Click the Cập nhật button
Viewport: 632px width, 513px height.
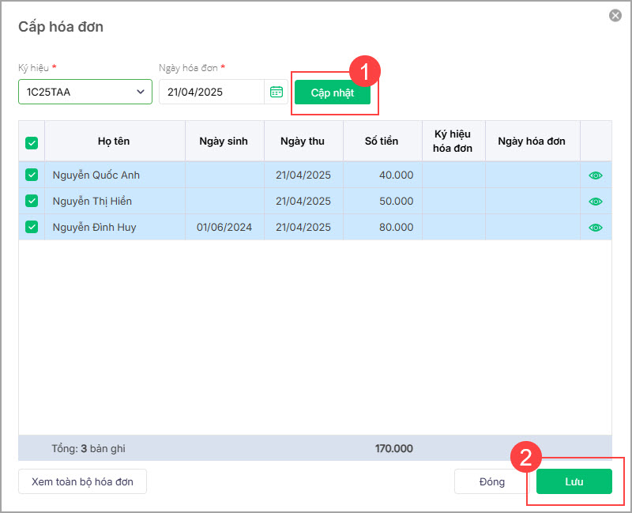(332, 92)
